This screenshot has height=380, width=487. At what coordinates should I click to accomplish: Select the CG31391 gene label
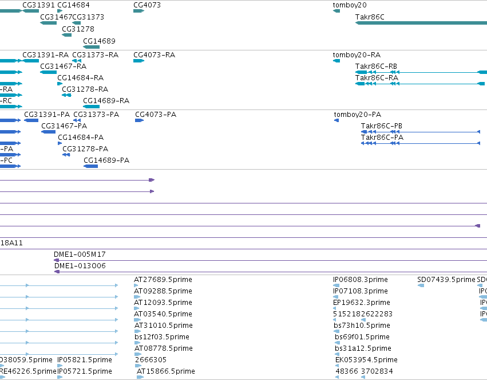coord(38,5)
